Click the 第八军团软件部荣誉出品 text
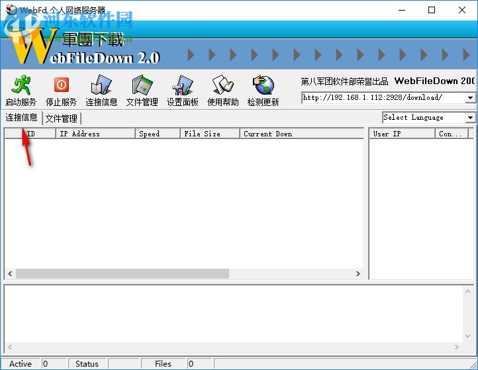 pos(344,81)
